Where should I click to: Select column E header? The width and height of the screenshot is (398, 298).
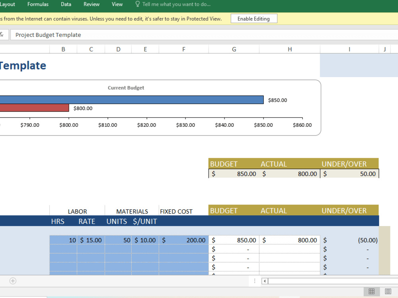pos(145,49)
